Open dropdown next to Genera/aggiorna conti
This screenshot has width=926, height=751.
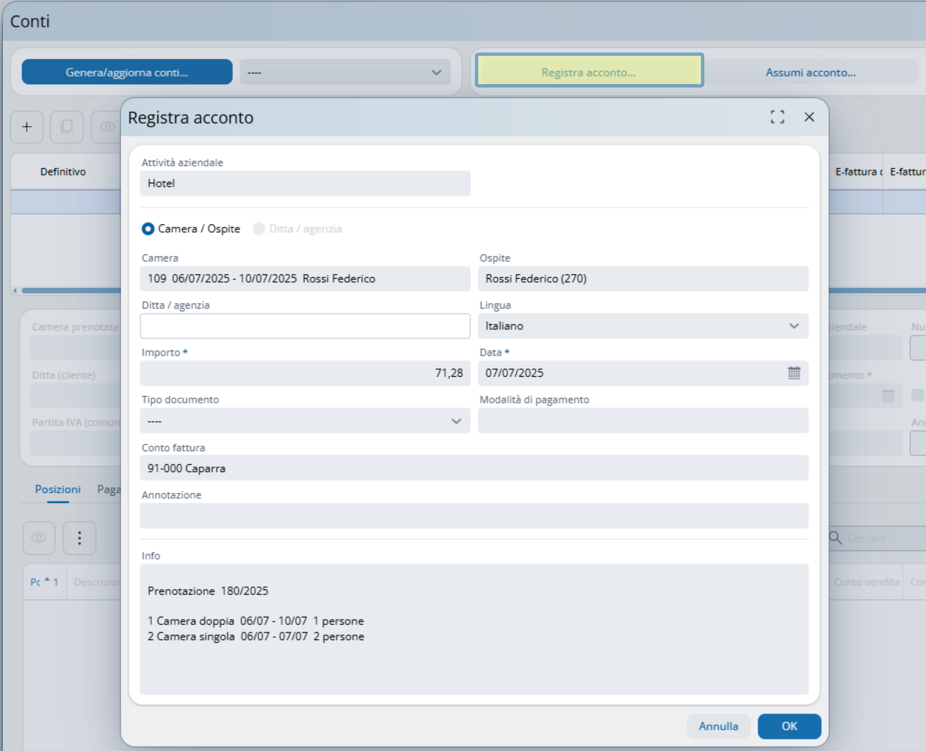coord(345,72)
